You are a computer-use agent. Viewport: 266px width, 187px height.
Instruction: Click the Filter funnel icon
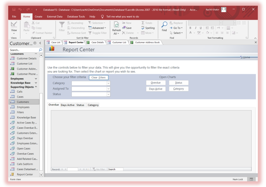[x=62, y=25]
